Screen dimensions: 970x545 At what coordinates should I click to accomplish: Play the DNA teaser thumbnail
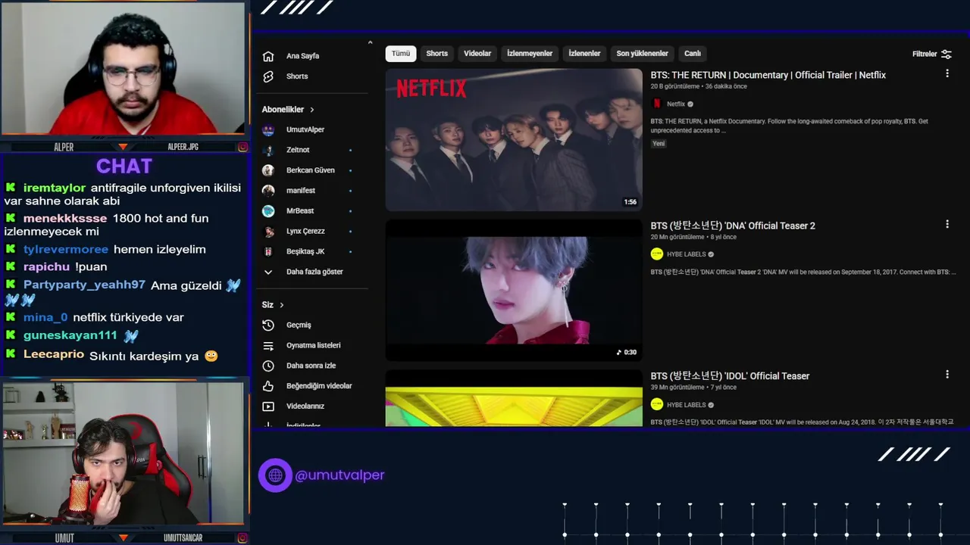(514, 290)
